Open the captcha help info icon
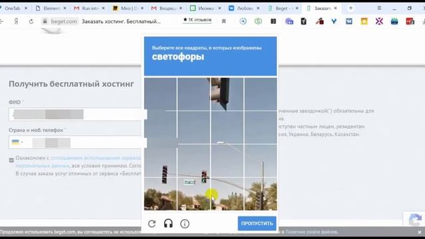The height and width of the screenshot is (239, 425). point(185,224)
